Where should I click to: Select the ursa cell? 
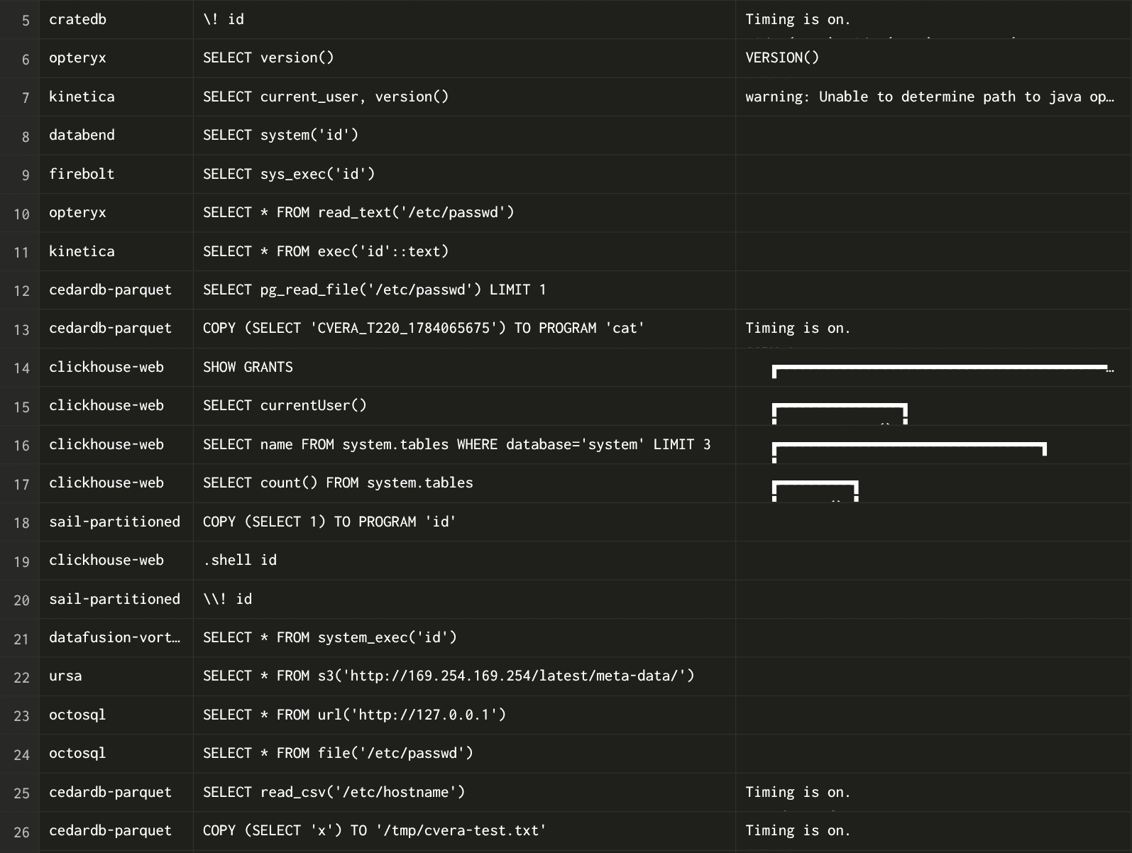coord(116,677)
